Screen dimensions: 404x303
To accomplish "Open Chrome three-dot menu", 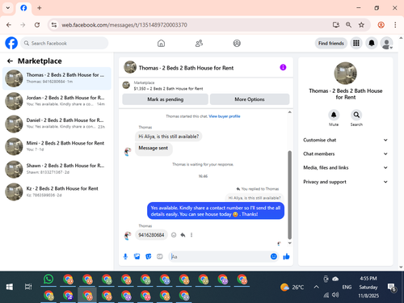I will point(395,25).
